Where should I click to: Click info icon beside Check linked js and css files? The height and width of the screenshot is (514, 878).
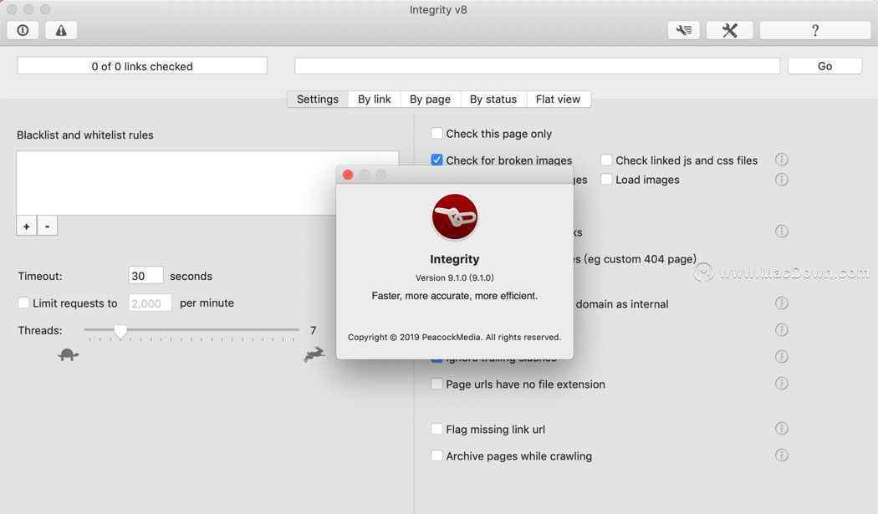point(781,160)
